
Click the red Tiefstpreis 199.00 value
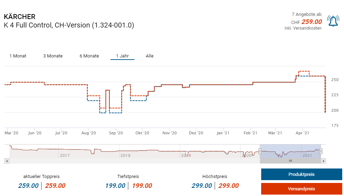point(142,186)
